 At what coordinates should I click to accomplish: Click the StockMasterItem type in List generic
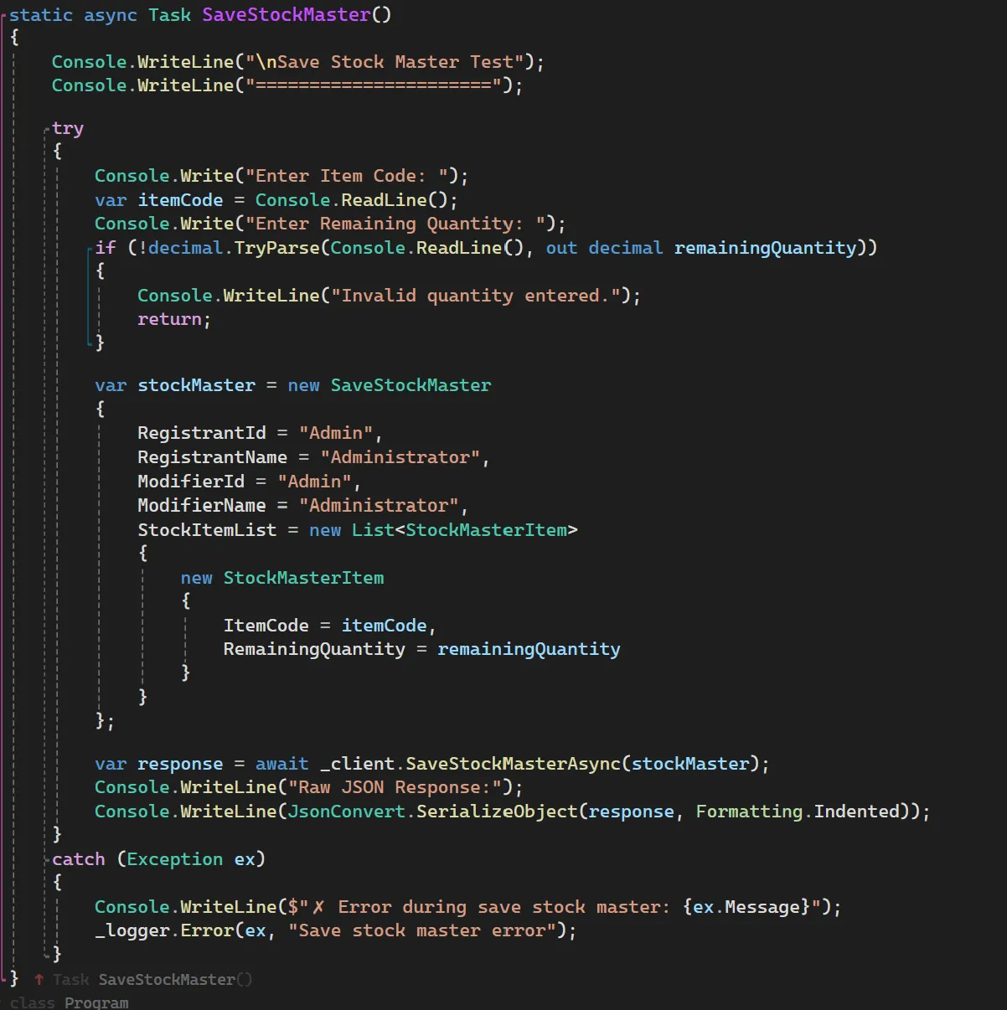(486, 530)
